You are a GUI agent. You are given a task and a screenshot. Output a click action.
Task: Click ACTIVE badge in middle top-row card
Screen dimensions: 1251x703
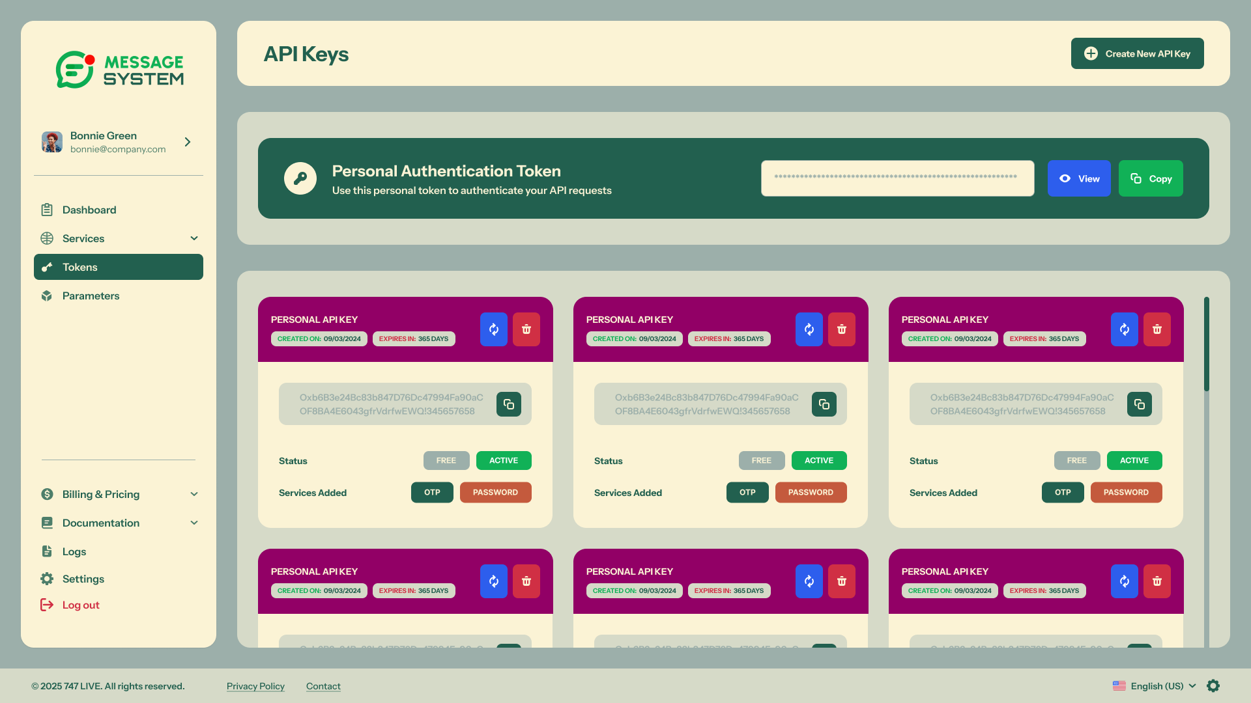tap(819, 460)
